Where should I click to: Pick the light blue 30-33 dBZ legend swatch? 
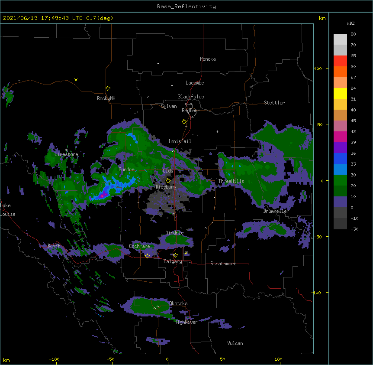point(340,169)
